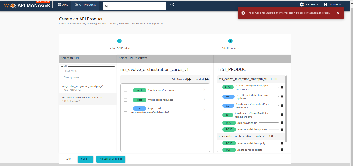Check the post /mpts-cards-requests resource checkbox
This screenshot has height=166, width=353.
click(126, 100)
